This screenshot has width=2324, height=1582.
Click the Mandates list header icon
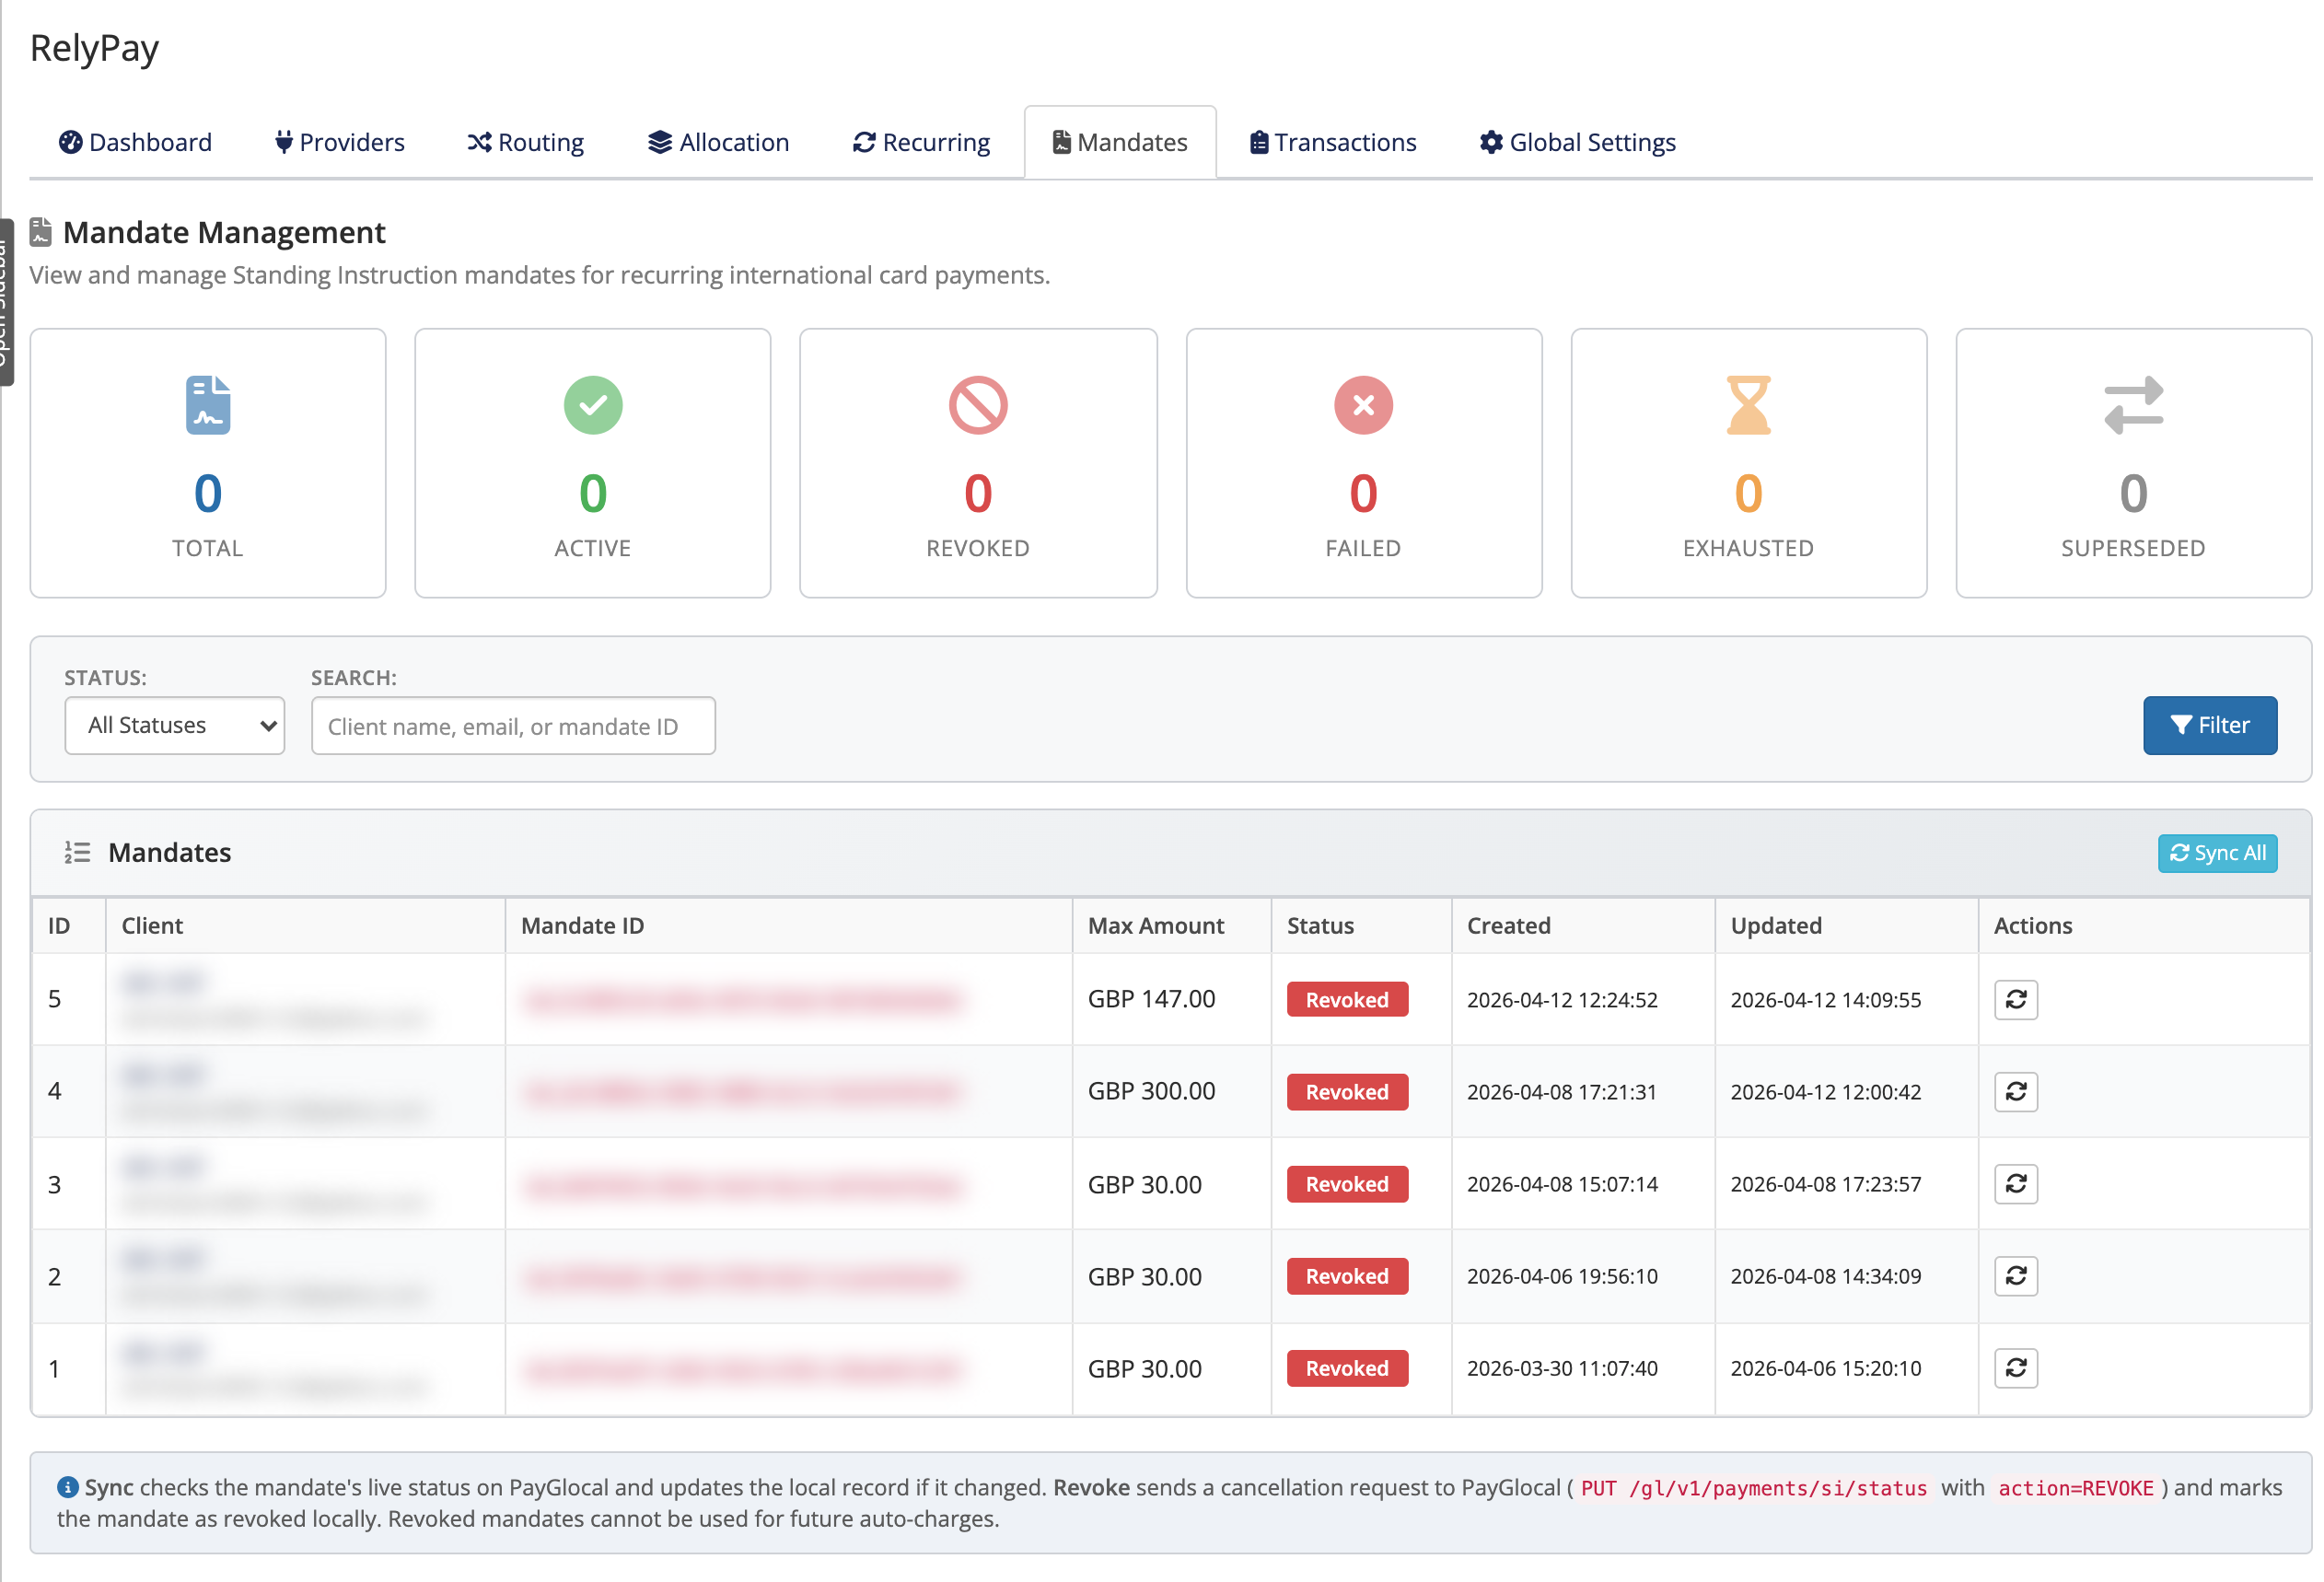click(x=77, y=852)
